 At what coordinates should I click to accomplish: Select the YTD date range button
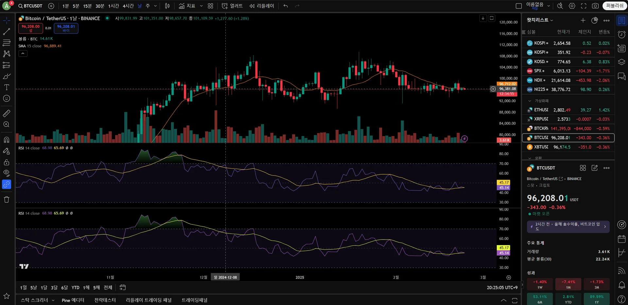76,287
